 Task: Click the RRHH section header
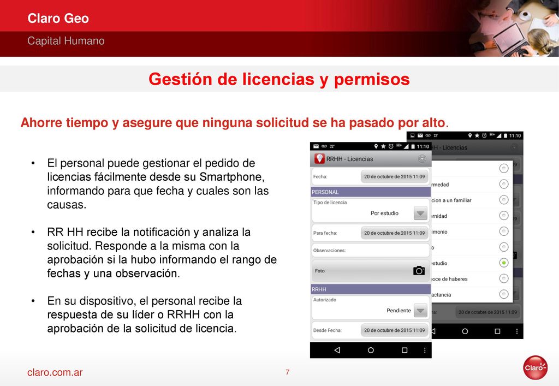point(371,289)
